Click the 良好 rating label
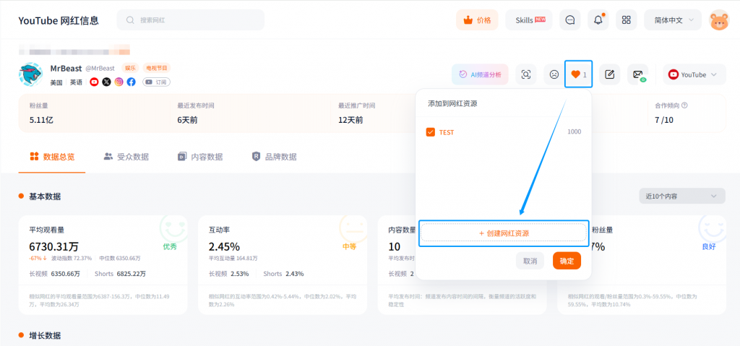Viewport: 740px width, 346px height. click(708, 246)
